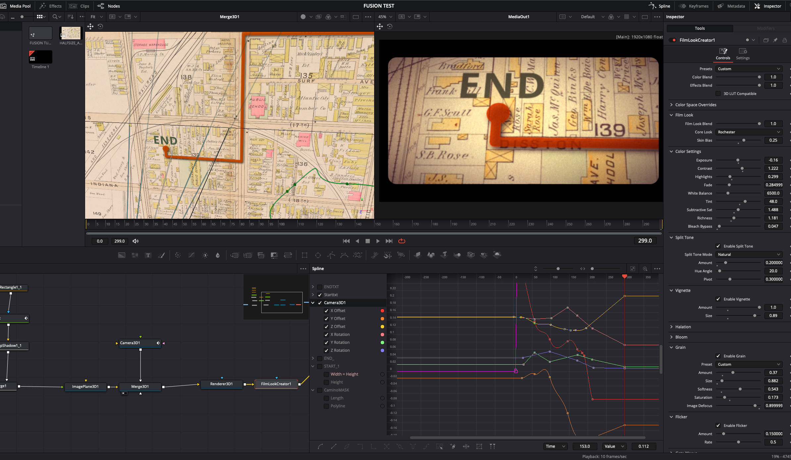Image resolution: width=791 pixels, height=460 pixels.
Task: Select the FilmLookCreator1 node
Action: (x=276, y=384)
